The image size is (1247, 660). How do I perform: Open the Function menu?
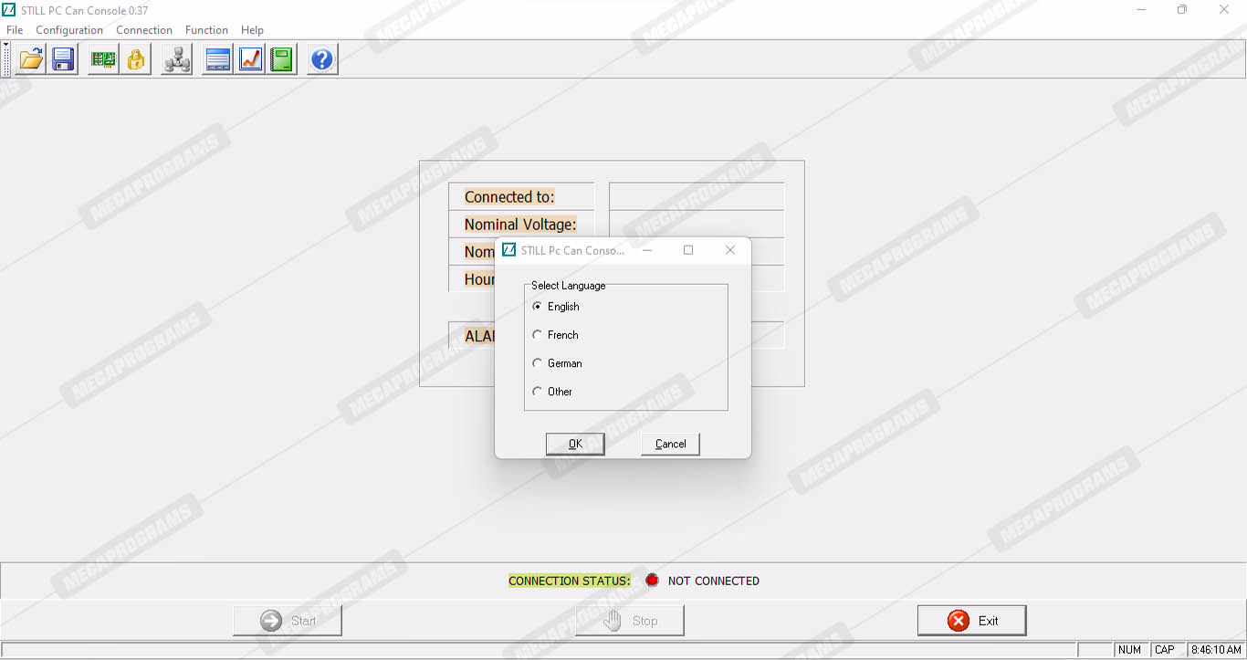206,30
